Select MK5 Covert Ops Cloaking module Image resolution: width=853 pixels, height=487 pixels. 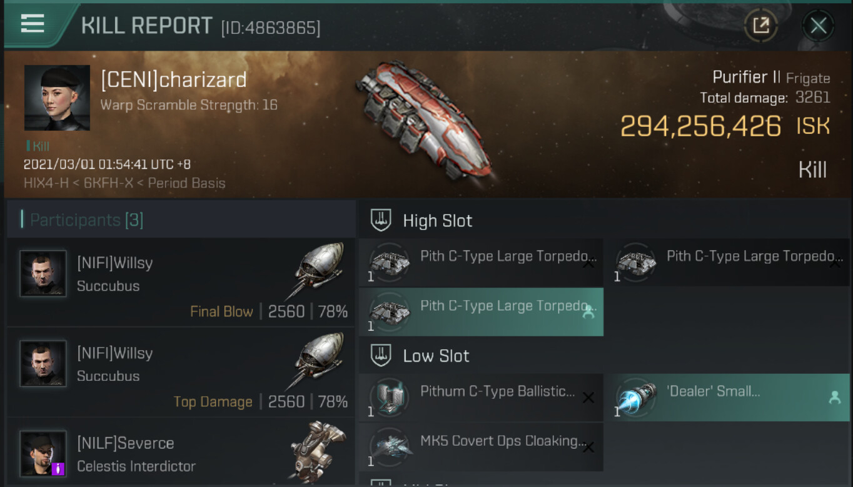click(481, 447)
